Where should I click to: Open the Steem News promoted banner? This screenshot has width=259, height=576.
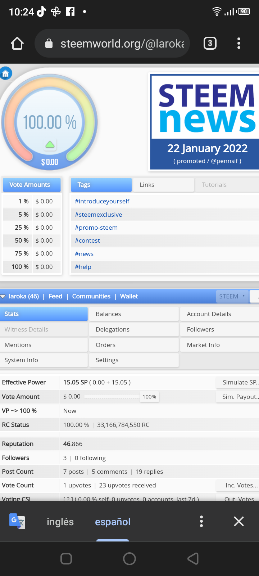coord(204,122)
